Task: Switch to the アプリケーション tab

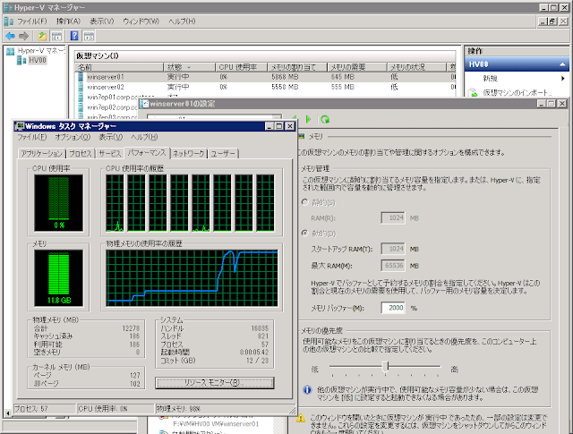Action: click(x=42, y=153)
